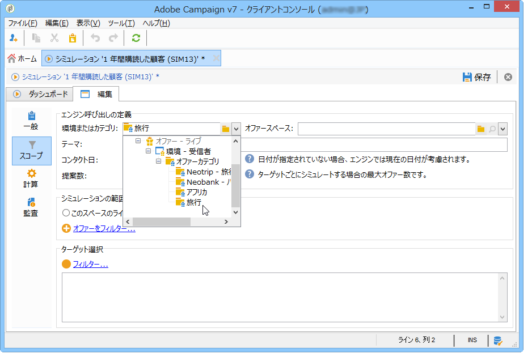Viewport: 532px width, 358px height.
Task: Open the オファースペース dropdown arrow
Action: point(503,129)
